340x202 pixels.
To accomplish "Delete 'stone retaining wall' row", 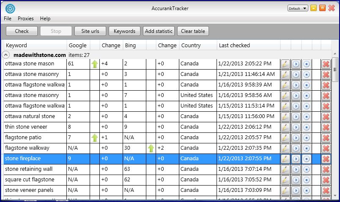I will pos(326,170).
